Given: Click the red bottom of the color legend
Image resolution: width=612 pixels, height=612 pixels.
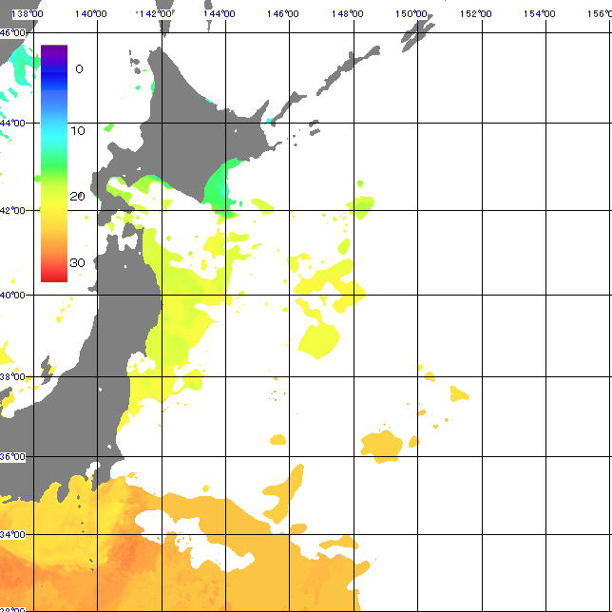Looking at the screenshot, I should (53, 275).
